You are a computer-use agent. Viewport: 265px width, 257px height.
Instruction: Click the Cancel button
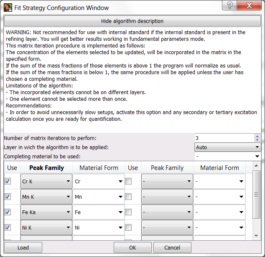pyautogui.click(x=172, y=247)
